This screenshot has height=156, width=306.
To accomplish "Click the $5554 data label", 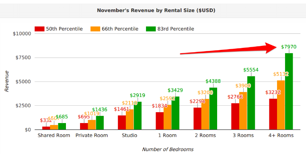I will tap(251, 70).
